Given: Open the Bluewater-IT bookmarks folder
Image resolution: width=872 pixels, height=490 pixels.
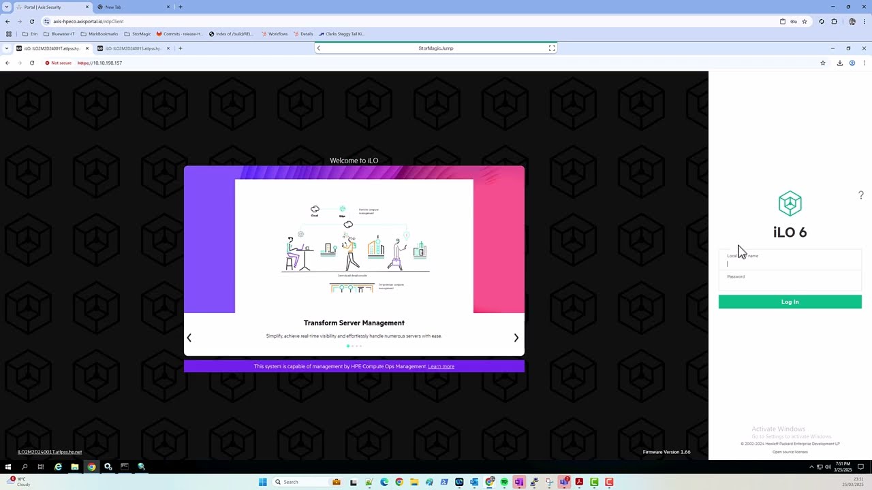Looking at the screenshot, I should click(59, 34).
